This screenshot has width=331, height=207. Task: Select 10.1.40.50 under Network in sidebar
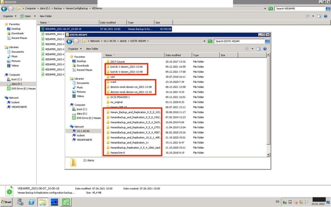(x=83, y=131)
